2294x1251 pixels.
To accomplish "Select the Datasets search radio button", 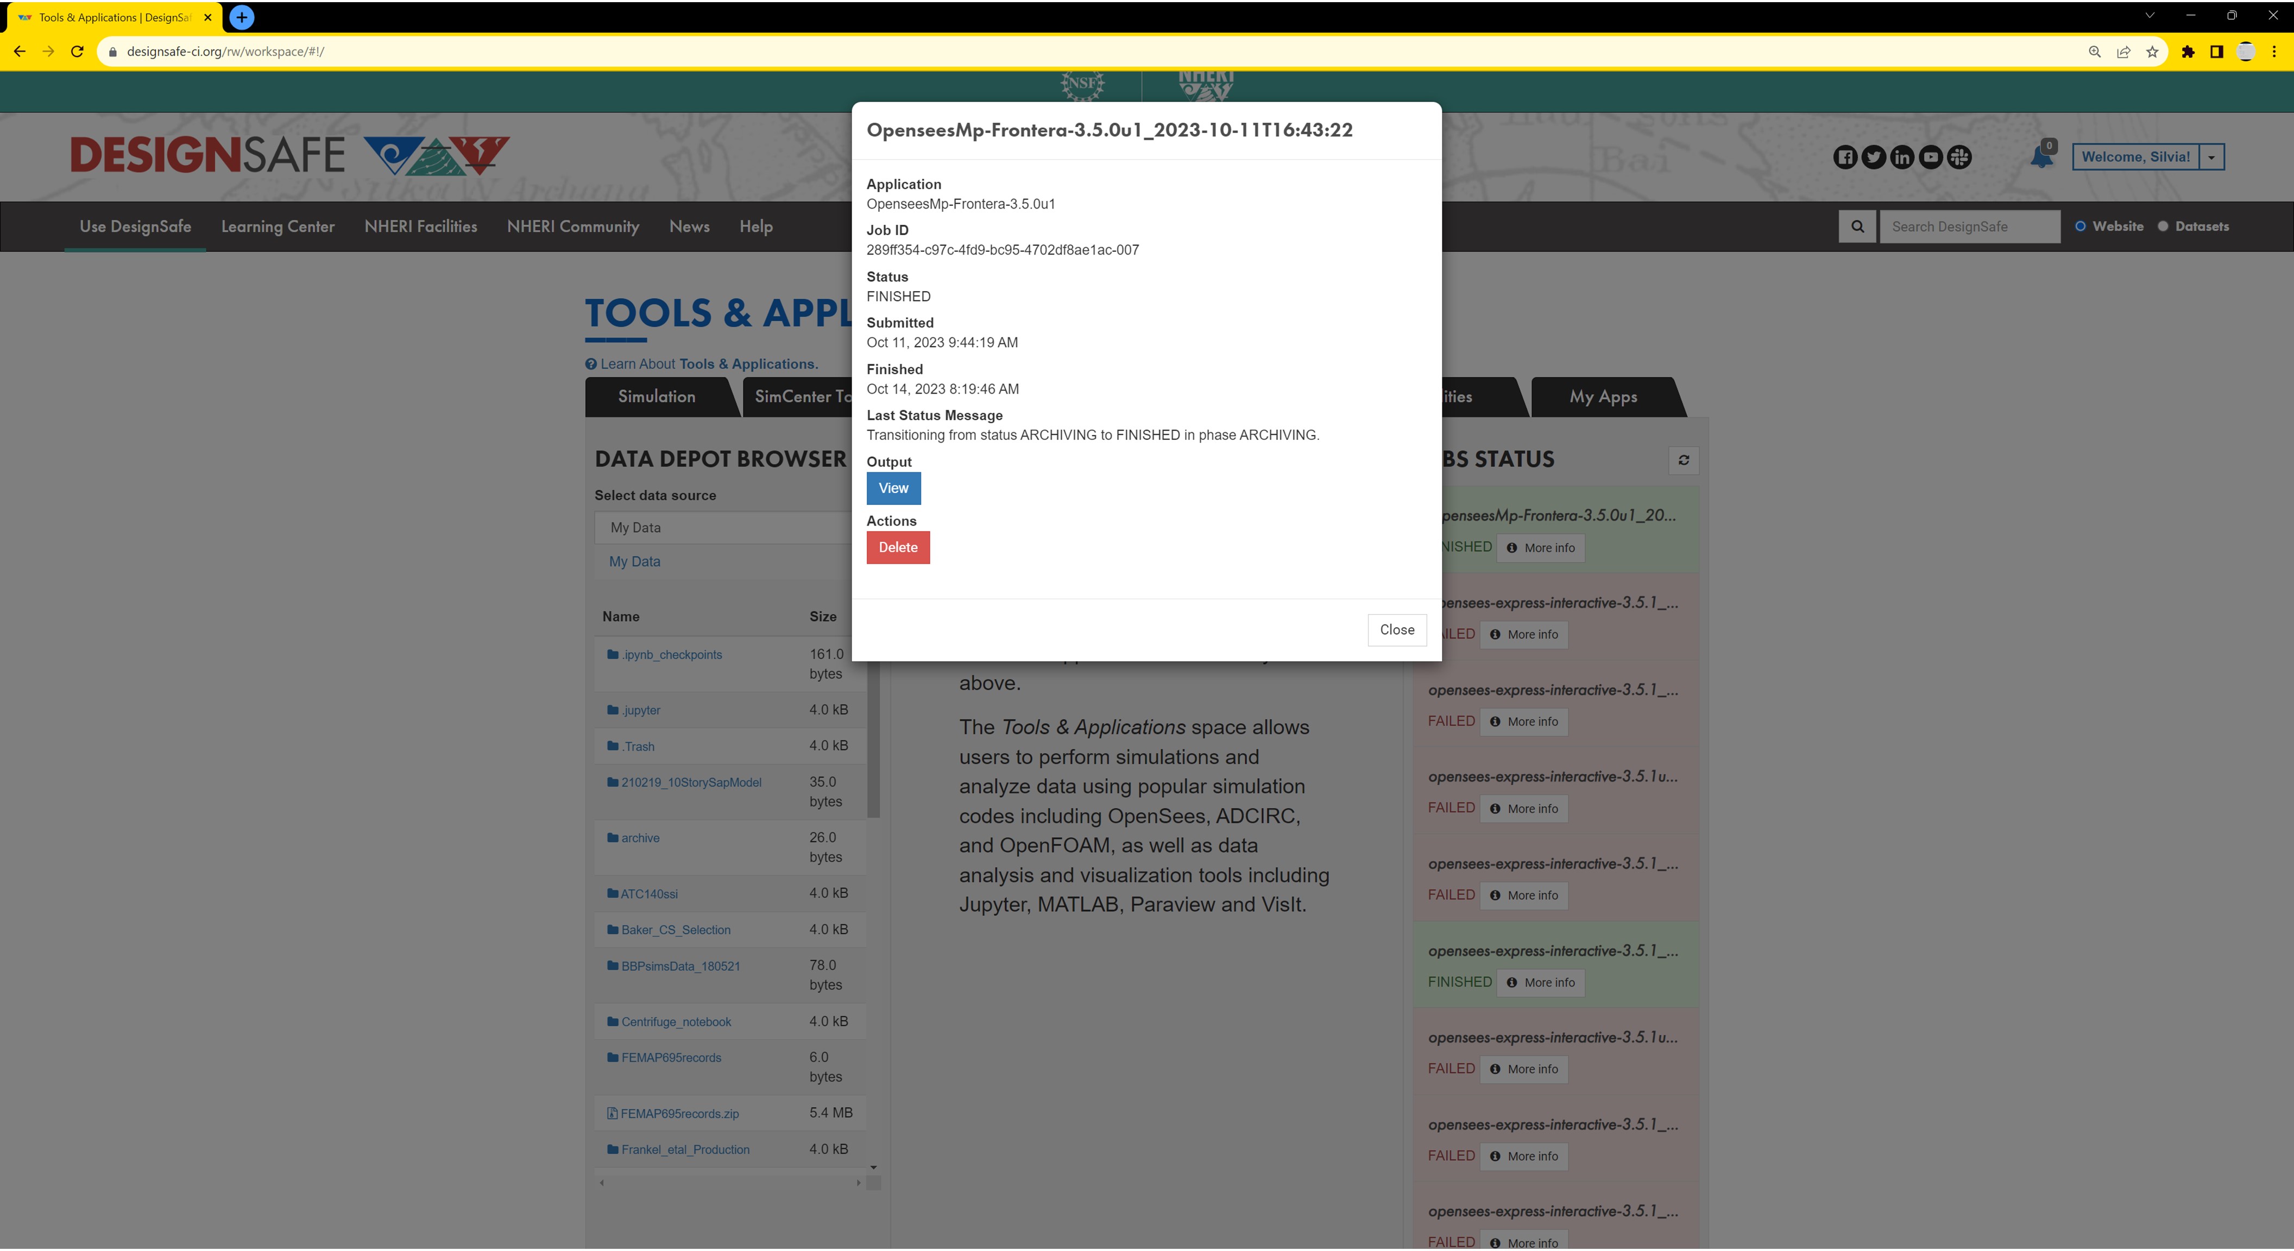I will pos(2162,226).
